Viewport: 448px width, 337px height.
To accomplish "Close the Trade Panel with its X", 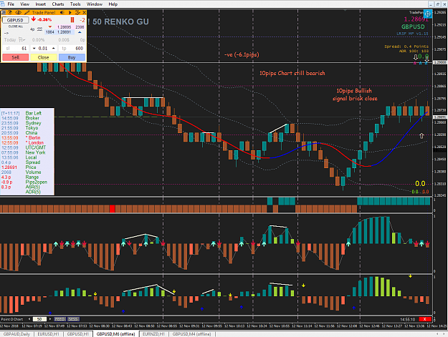I will (x=84, y=13).
